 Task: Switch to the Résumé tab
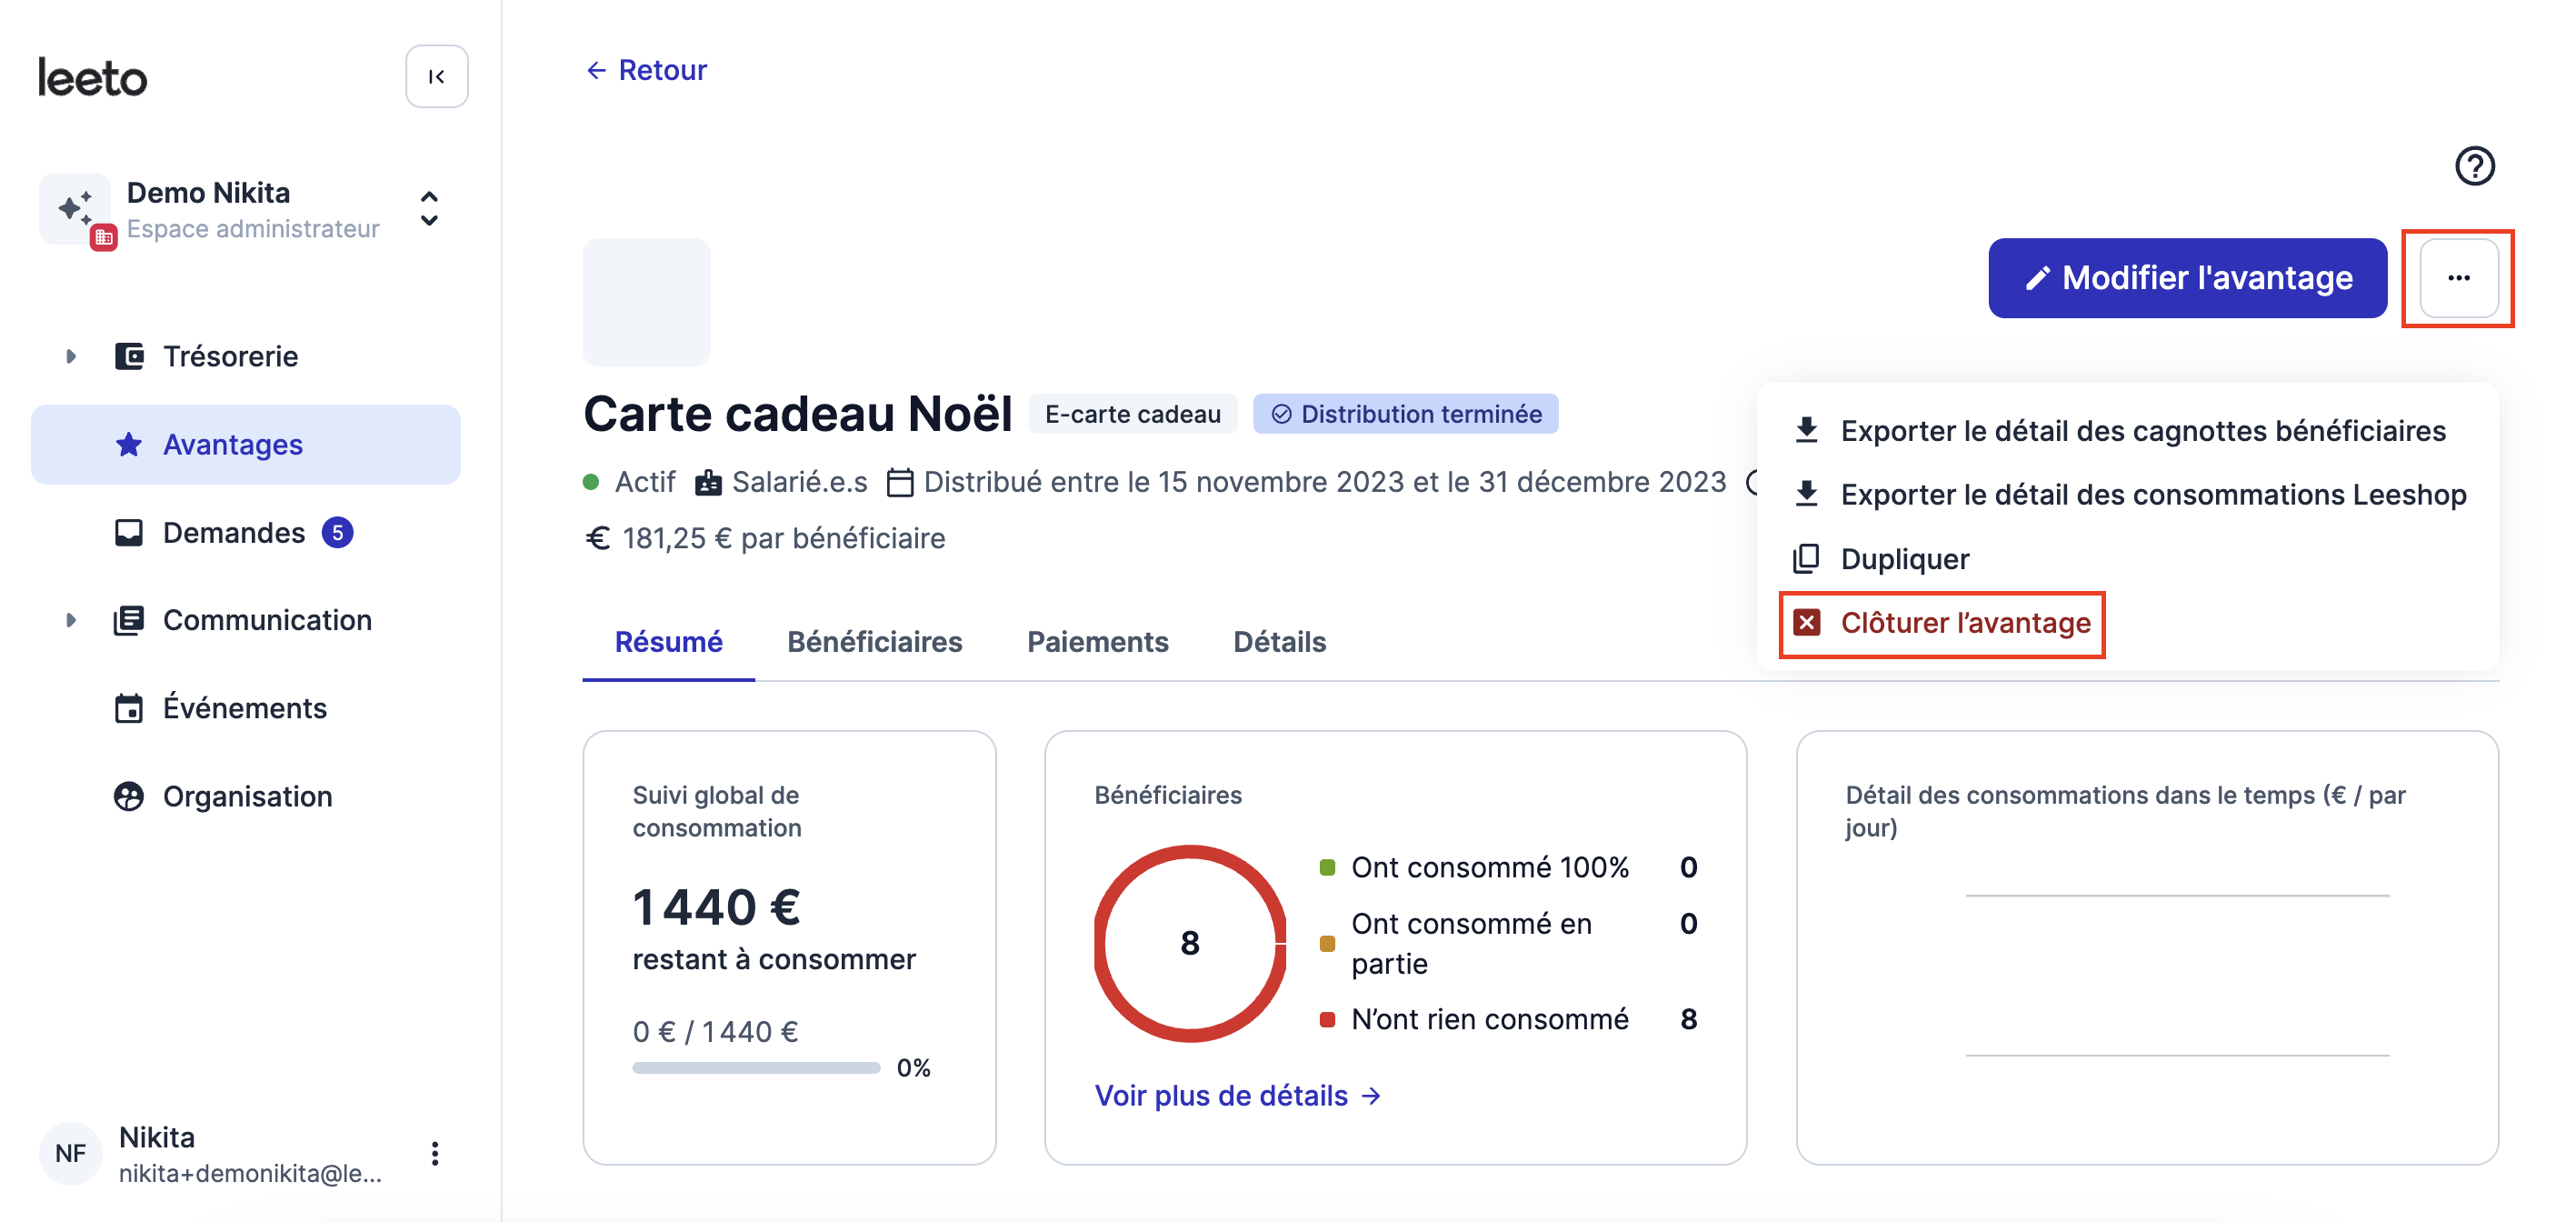coord(668,642)
